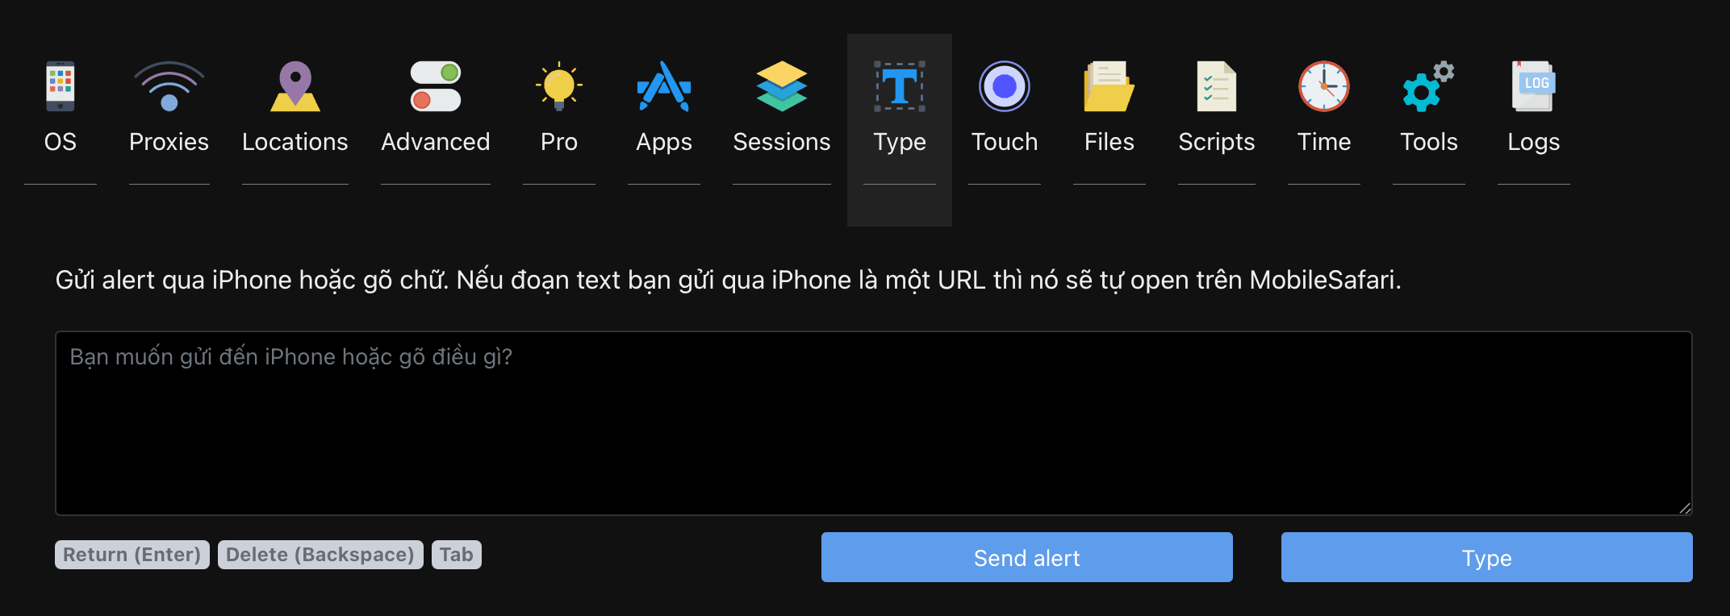The height and width of the screenshot is (616, 1730).
Task: Click the blue Type button
Action: click(1487, 557)
